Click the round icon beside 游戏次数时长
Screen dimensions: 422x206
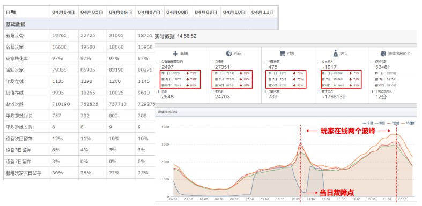pyautogui.click(x=383, y=54)
